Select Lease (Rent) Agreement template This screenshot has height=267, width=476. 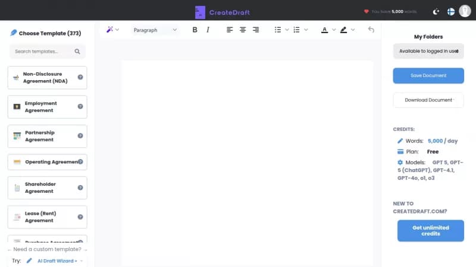(x=48, y=217)
